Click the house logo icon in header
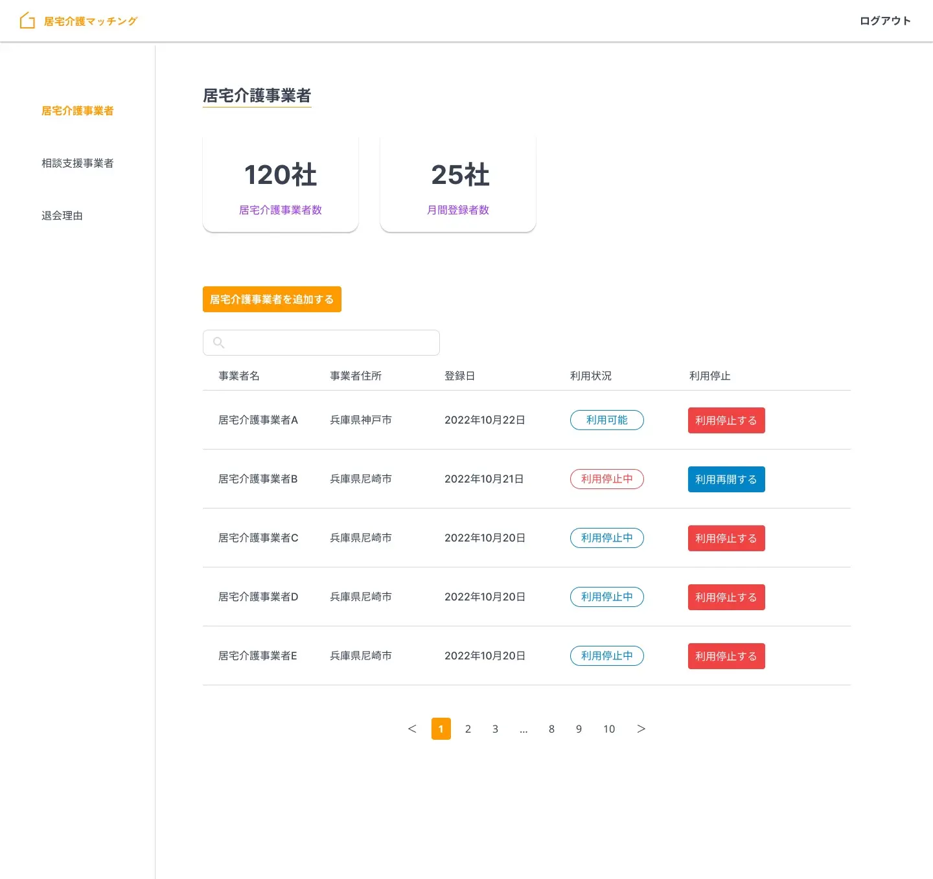 [27, 21]
